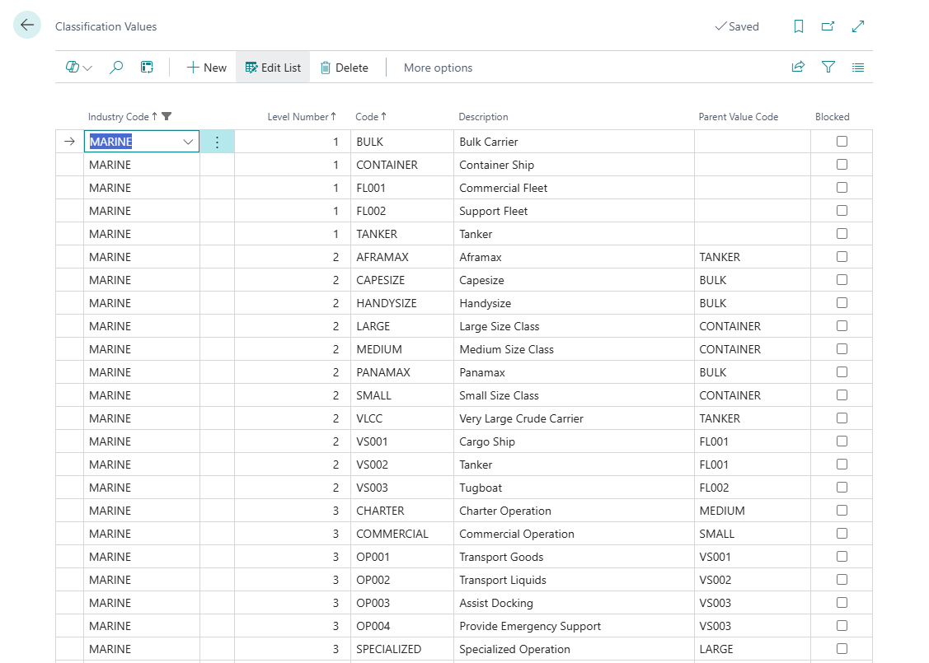Open the search magnifier in the toolbar

(116, 68)
